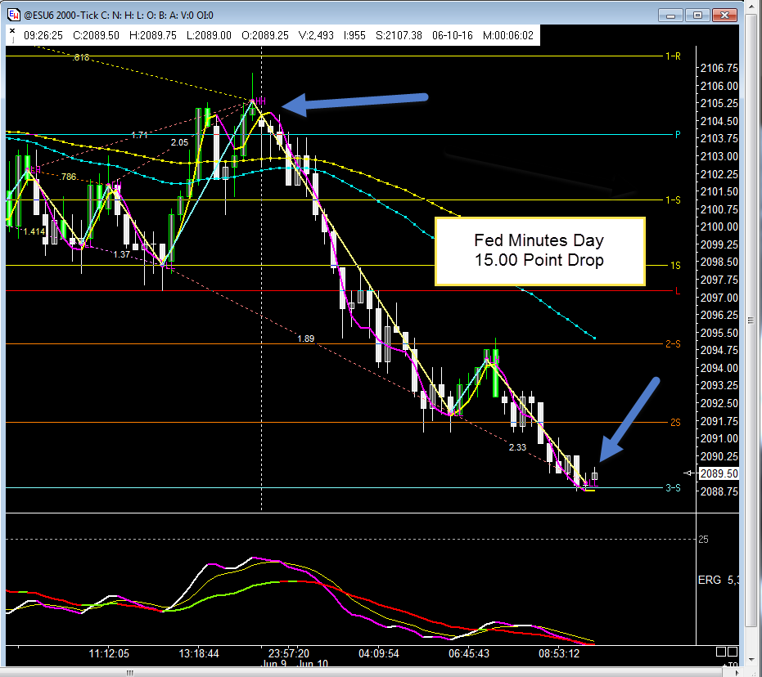The image size is (762, 677).
Task: Click the first square icon at bottom right
Action: [x=720, y=652]
